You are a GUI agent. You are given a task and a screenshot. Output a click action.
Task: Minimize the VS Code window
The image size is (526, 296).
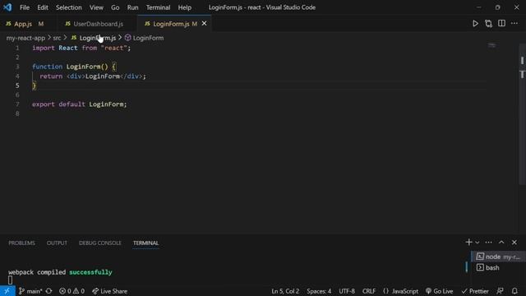(478, 7)
